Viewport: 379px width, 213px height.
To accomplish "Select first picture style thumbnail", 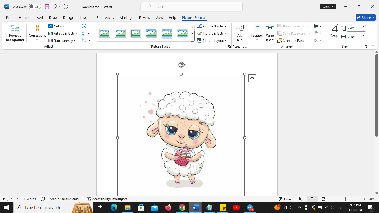I will (105, 33).
